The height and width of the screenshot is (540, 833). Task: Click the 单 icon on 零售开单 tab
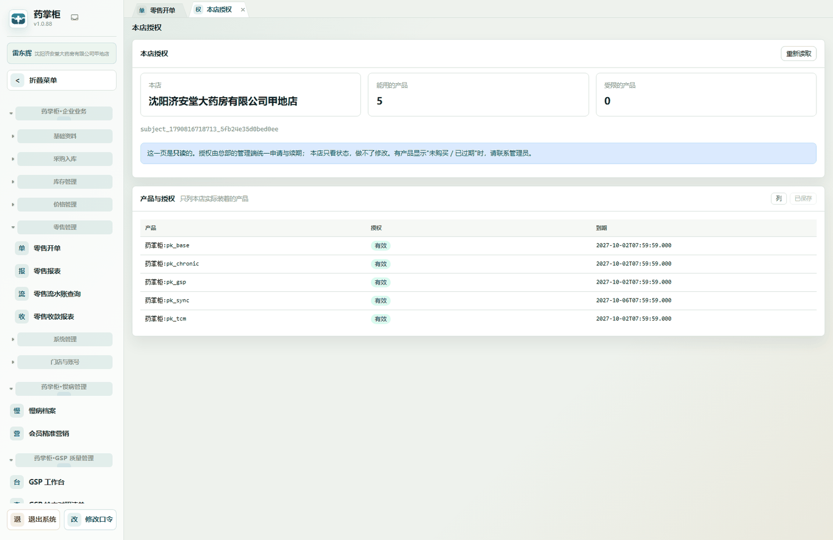[x=142, y=10]
